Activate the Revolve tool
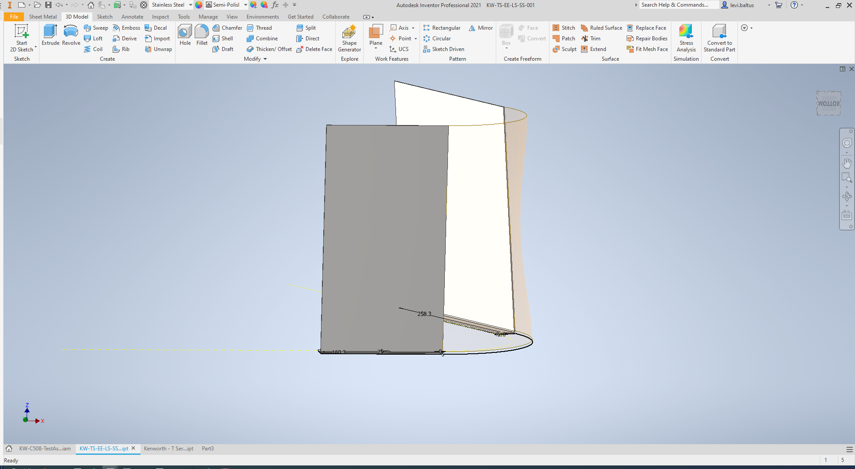This screenshot has width=855, height=469. pos(71,35)
